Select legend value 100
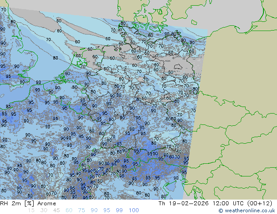Viewport: 277px width, 214px height. point(134,211)
